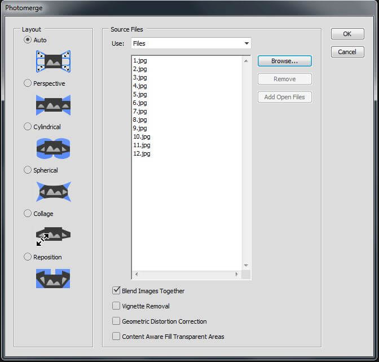This screenshot has height=362, width=379.
Task: Confirm the dialog with OK
Action: (347, 34)
